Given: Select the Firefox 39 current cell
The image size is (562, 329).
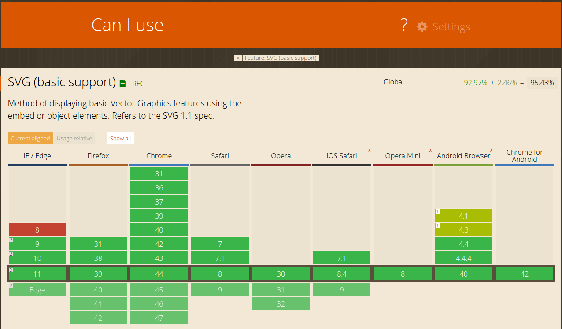Looking at the screenshot, I should point(98,274).
